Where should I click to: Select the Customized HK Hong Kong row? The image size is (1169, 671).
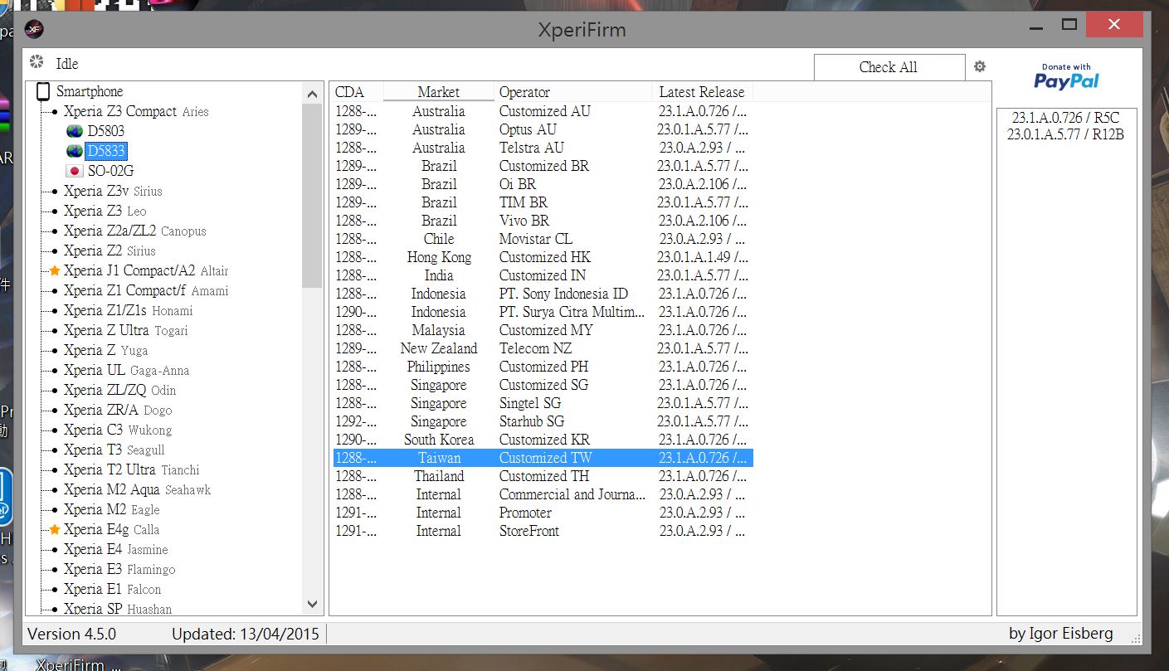543,257
